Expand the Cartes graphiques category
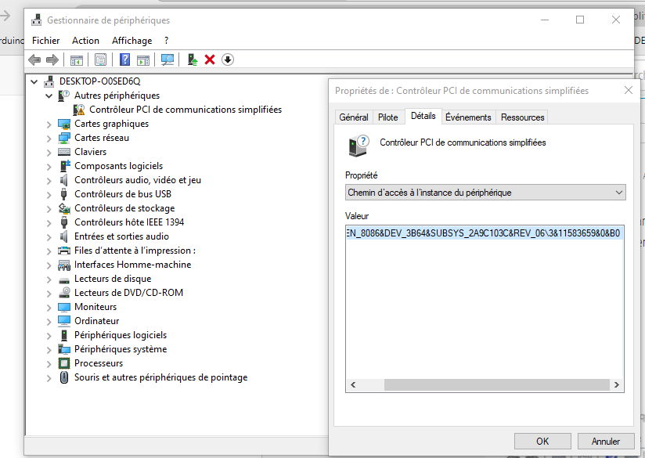This screenshot has height=458, width=645. (x=49, y=124)
